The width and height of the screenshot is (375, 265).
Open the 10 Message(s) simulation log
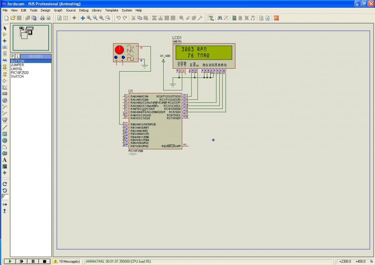pyautogui.click(x=66, y=261)
